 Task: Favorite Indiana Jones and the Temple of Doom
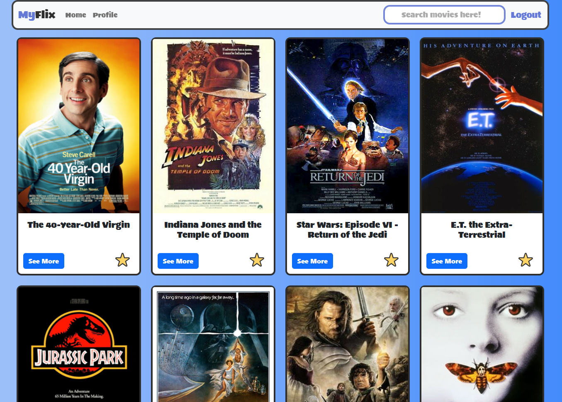(257, 260)
